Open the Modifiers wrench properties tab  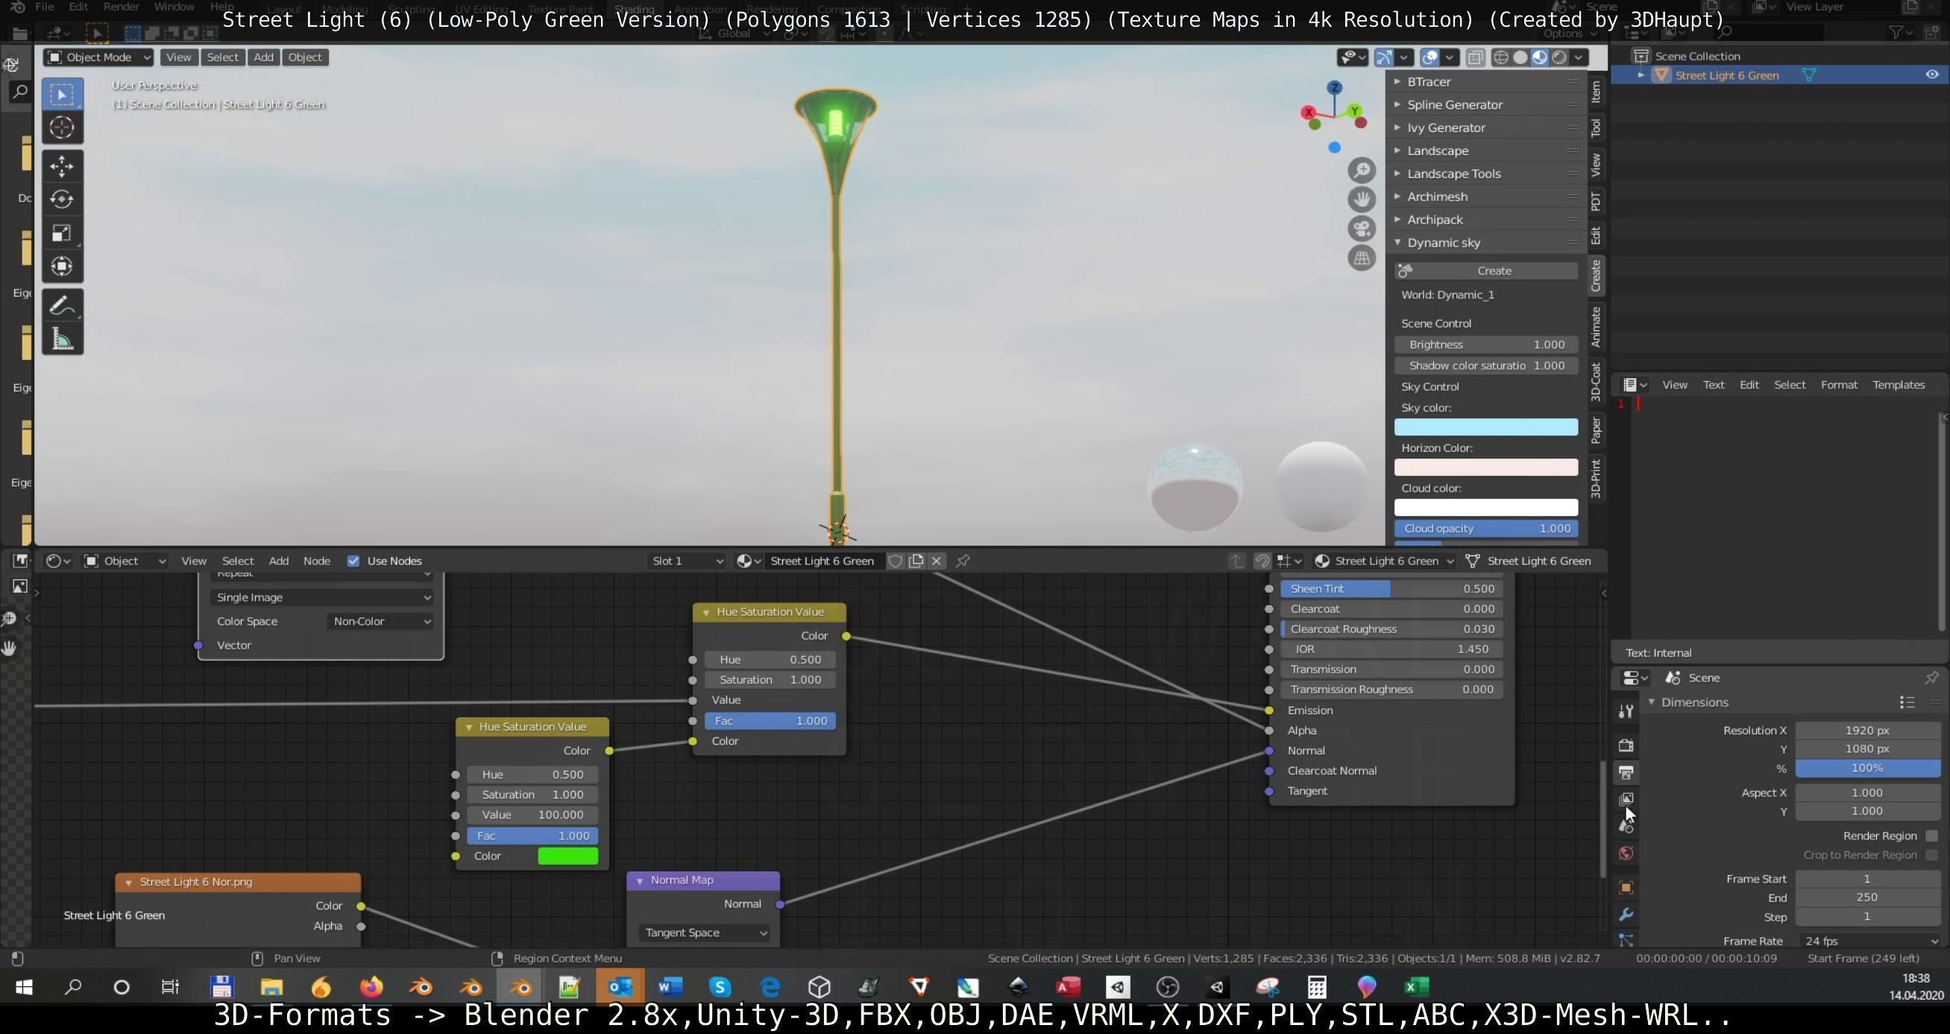click(1626, 915)
